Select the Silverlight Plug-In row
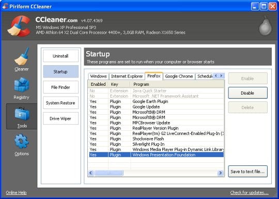Image resolution: width=279 pixels, height=199 pixels. 156,144
